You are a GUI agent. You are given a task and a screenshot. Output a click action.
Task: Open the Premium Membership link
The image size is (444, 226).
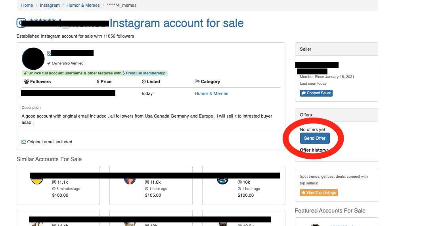click(144, 73)
